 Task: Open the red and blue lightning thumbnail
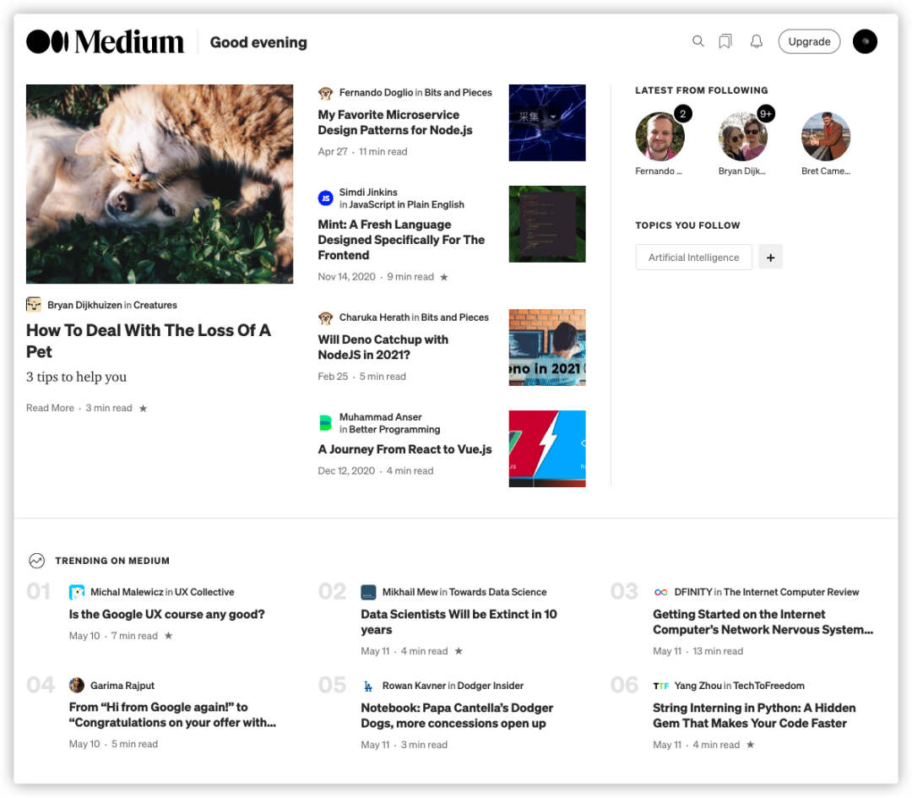click(x=547, y=448)
